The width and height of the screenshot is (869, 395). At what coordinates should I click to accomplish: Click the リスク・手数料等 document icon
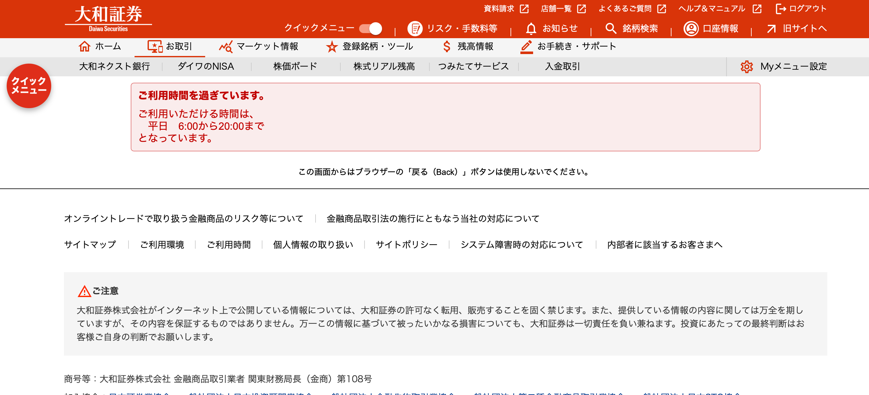(415, 28)
